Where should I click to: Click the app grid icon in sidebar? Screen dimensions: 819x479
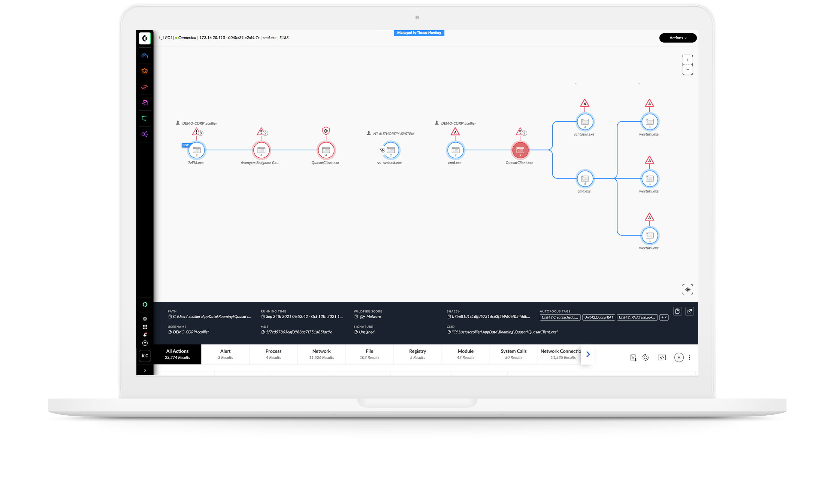click(x=145, y=327)
